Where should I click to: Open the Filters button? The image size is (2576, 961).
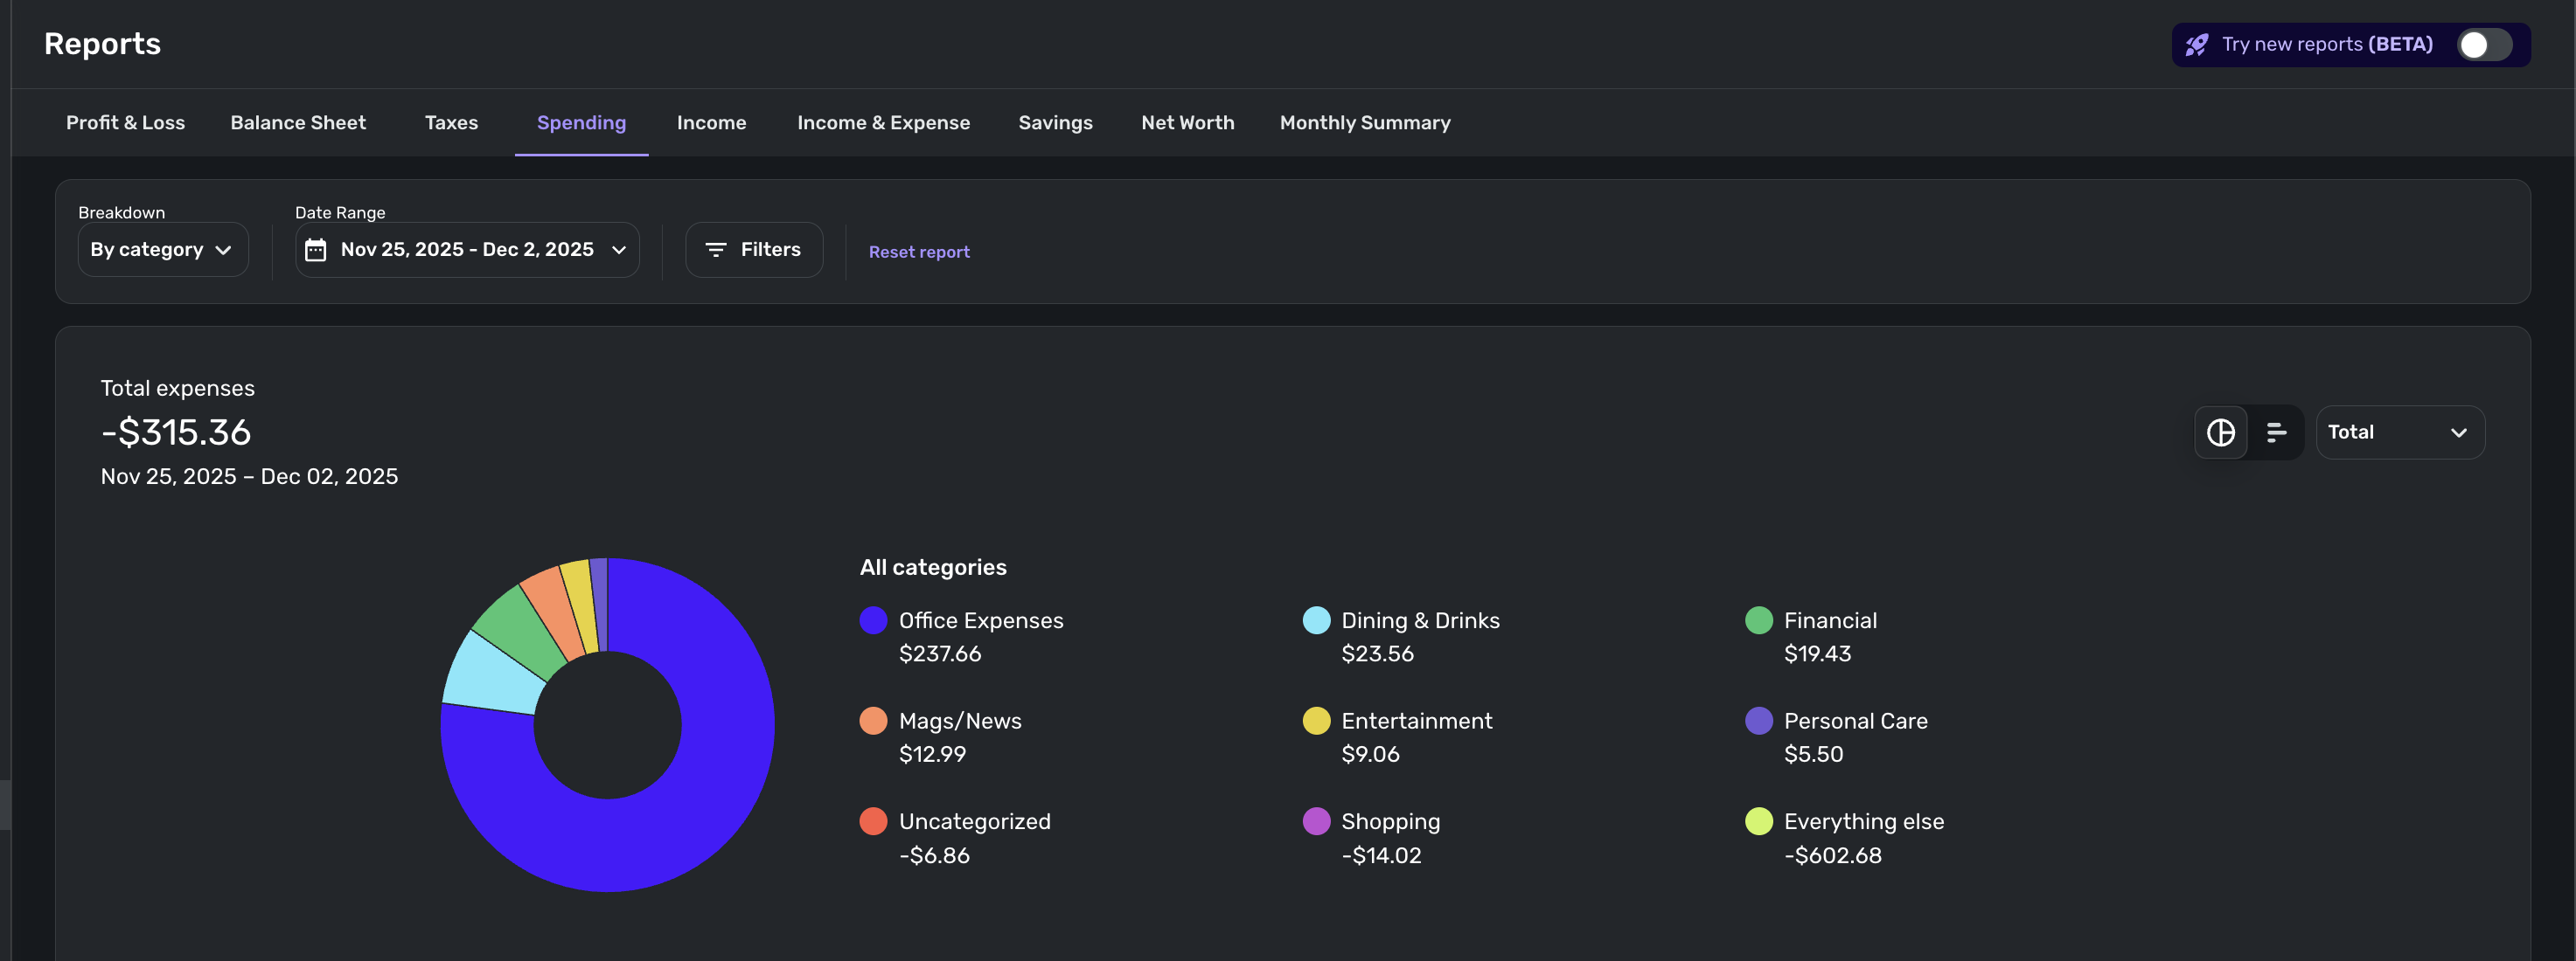(754, 250)
